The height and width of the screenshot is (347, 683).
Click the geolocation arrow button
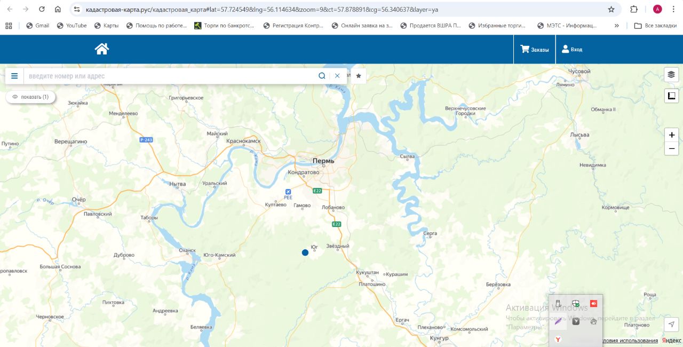coord(671,325)
